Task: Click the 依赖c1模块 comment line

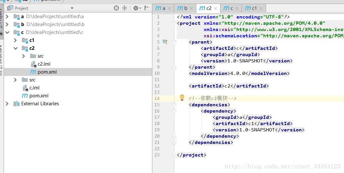Action: pyautogui.click(x=212, y=98)
